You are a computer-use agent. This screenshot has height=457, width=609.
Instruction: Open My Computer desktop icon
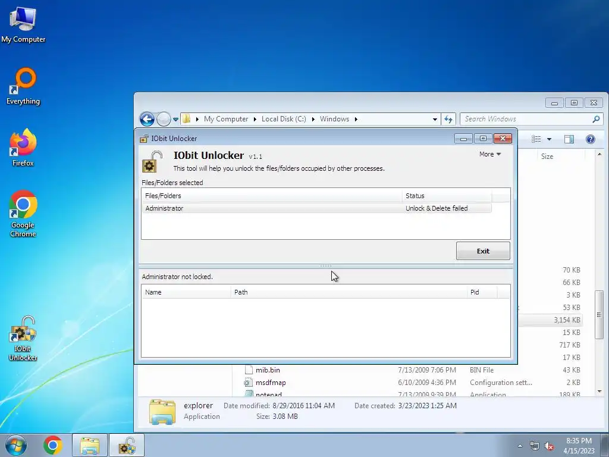(23, 25)
